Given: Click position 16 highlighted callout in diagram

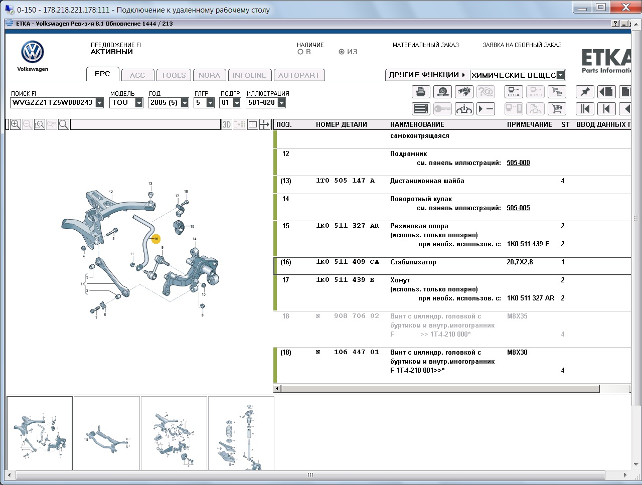Looking at the screenshot, I should [x=156, y=239].
